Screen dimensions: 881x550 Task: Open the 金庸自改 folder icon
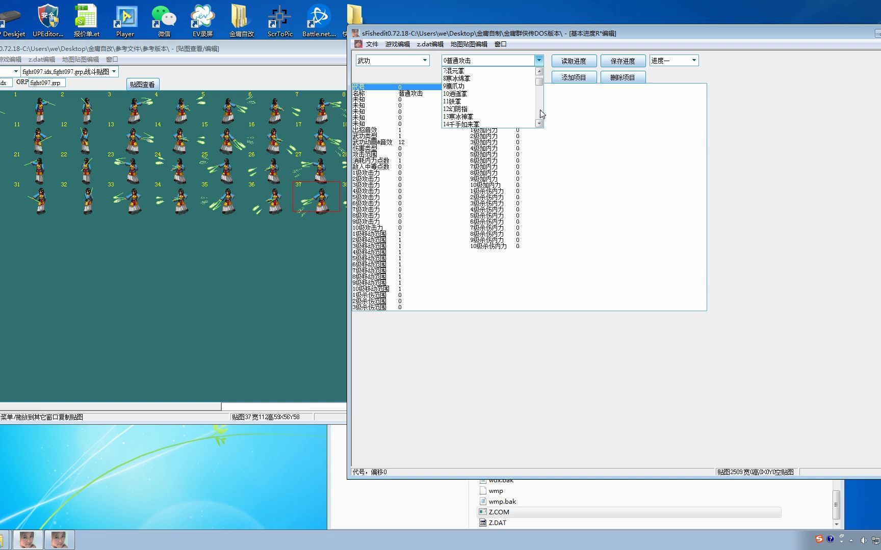point(241,20)
